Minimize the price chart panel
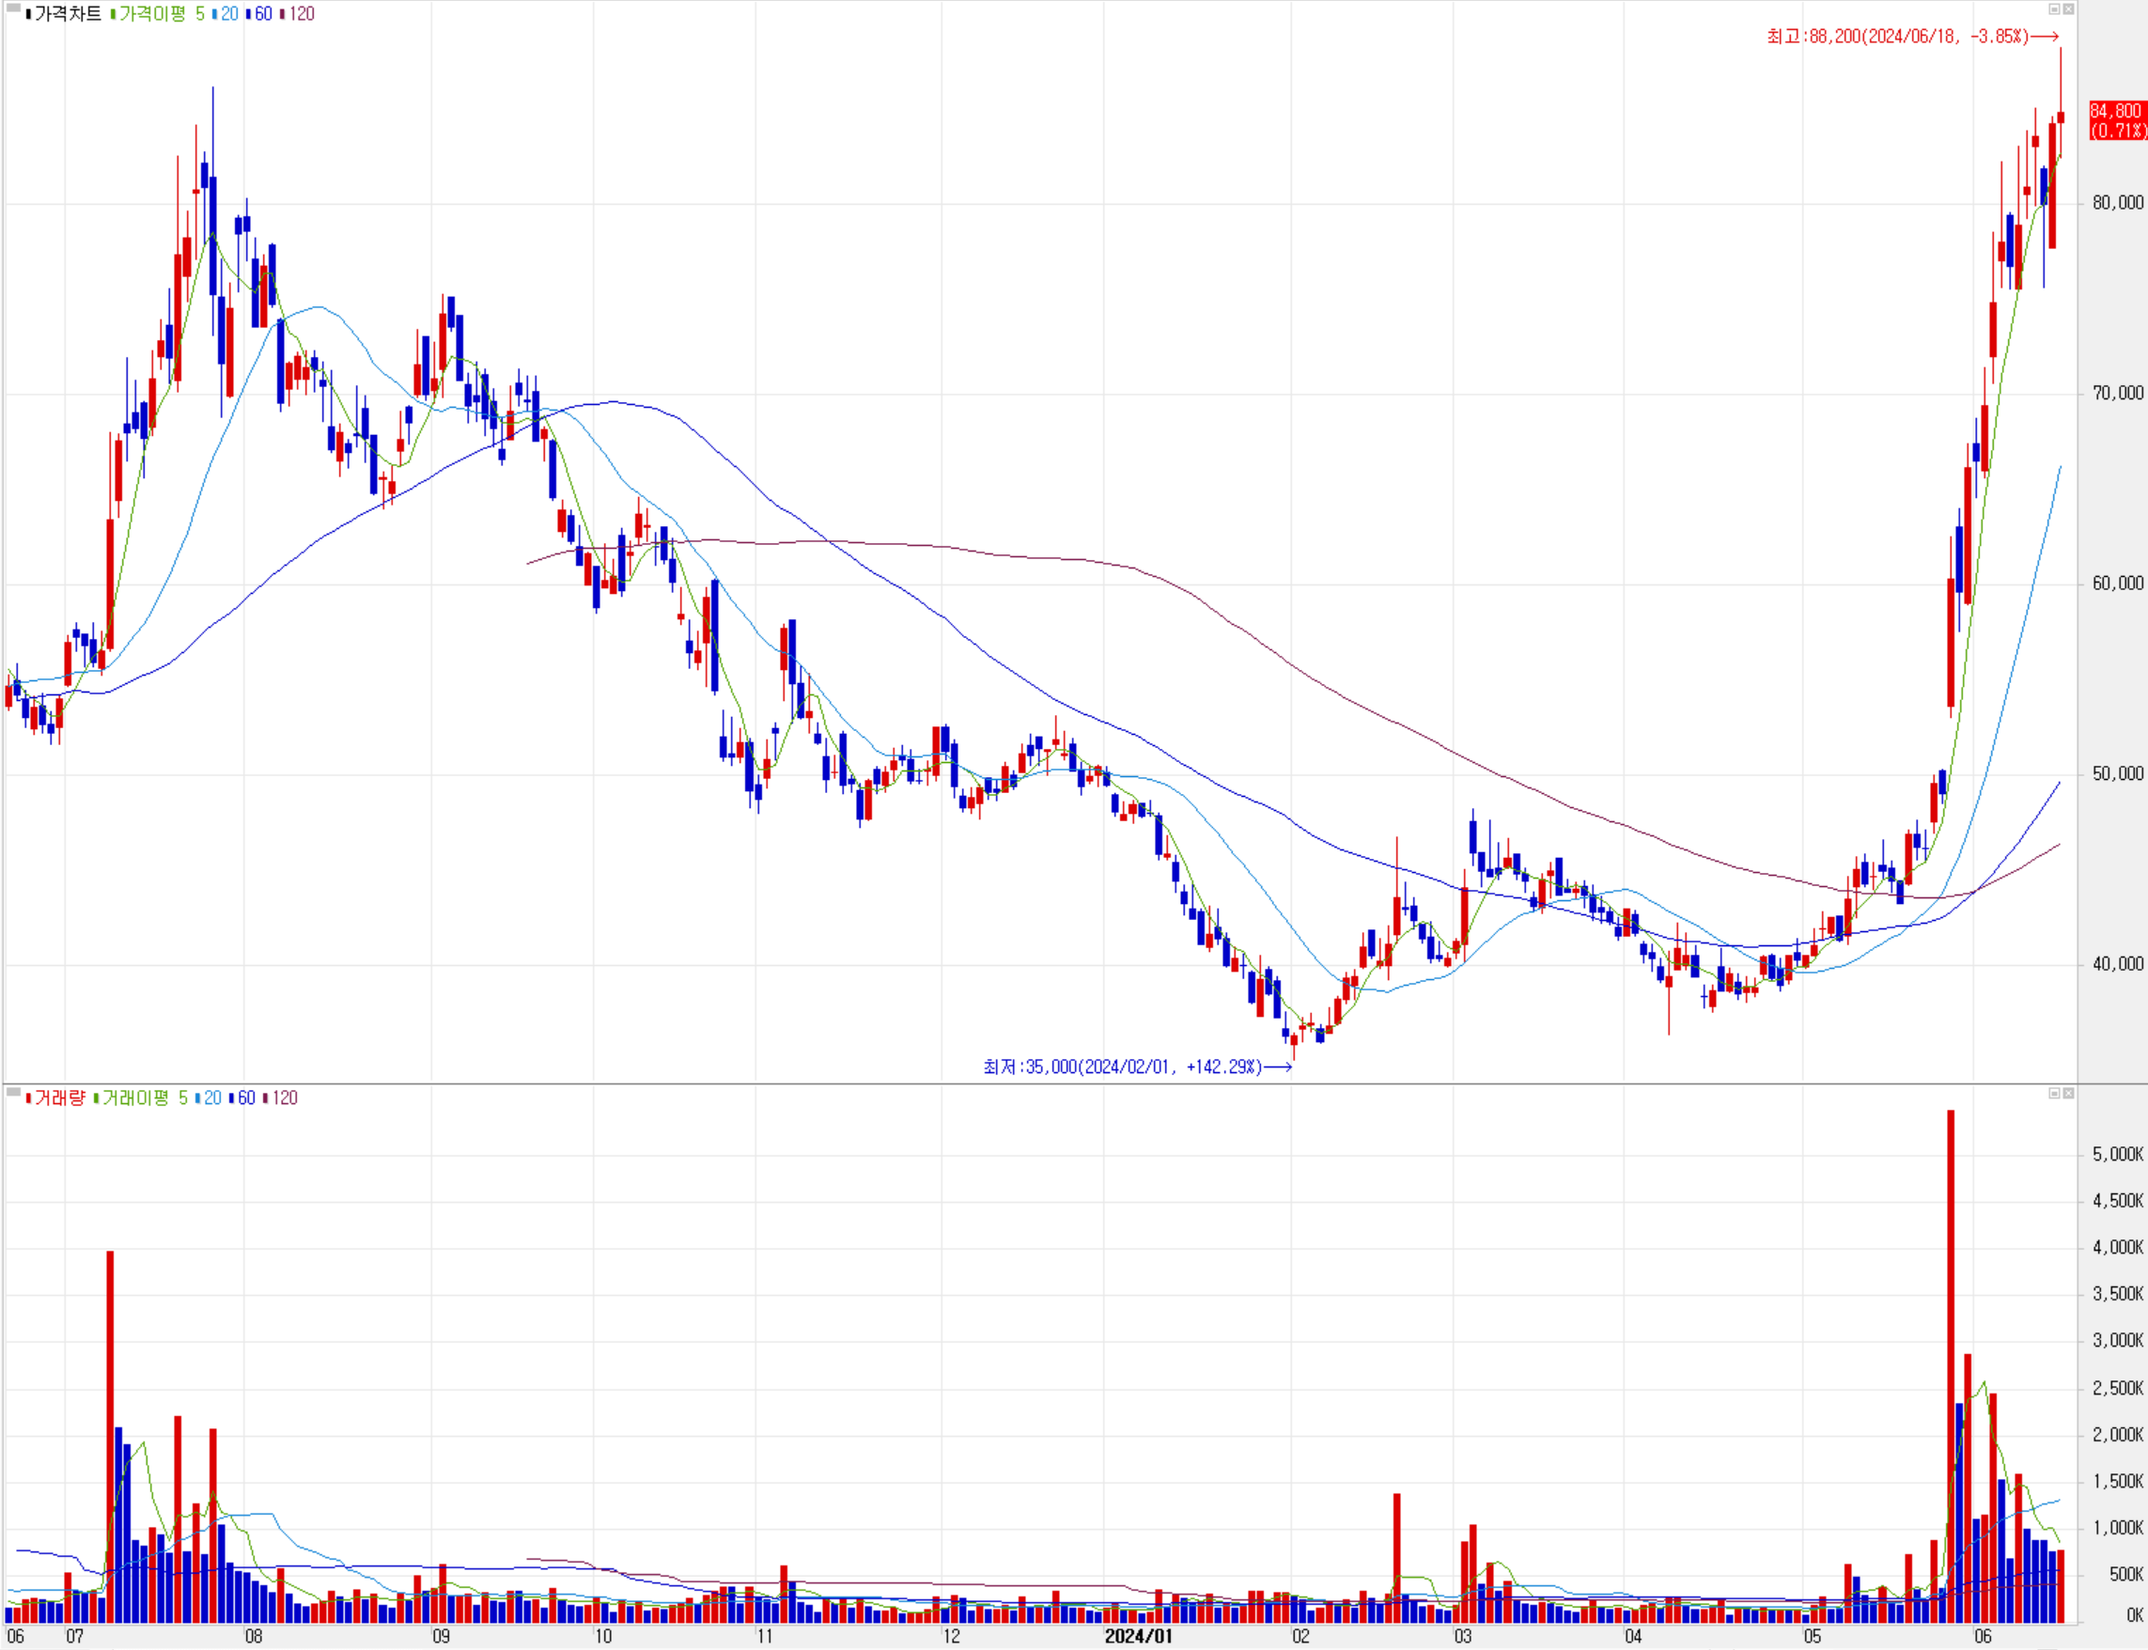 [x=2054, y=8]
